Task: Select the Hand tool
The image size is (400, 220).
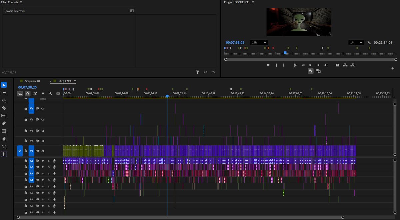Action: [4, 139]
